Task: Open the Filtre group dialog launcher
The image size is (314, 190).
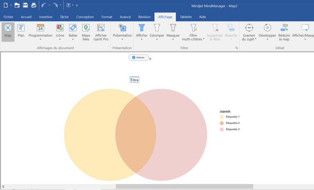Action: [x=236, y=48]
